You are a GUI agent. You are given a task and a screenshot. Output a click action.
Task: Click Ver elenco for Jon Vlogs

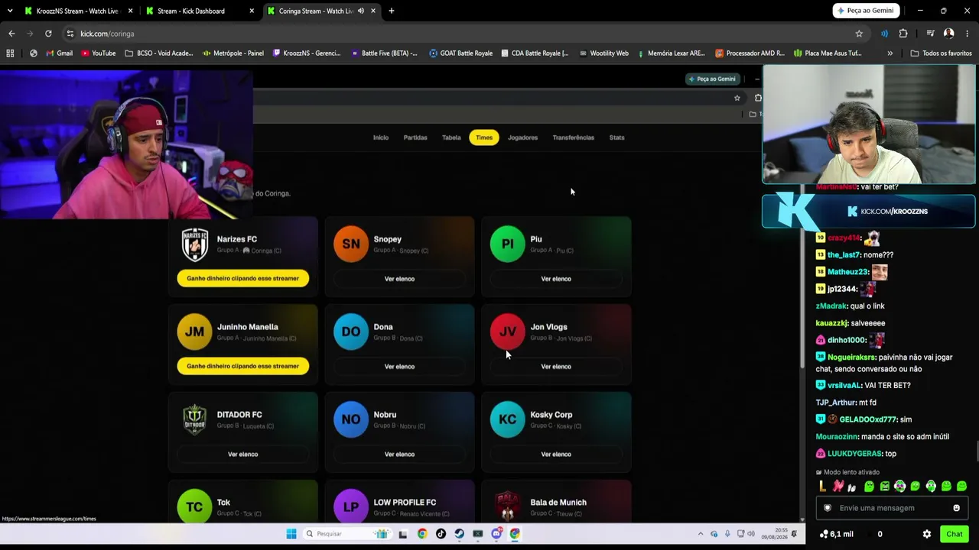pyautogui.click(x=556, y=367)
